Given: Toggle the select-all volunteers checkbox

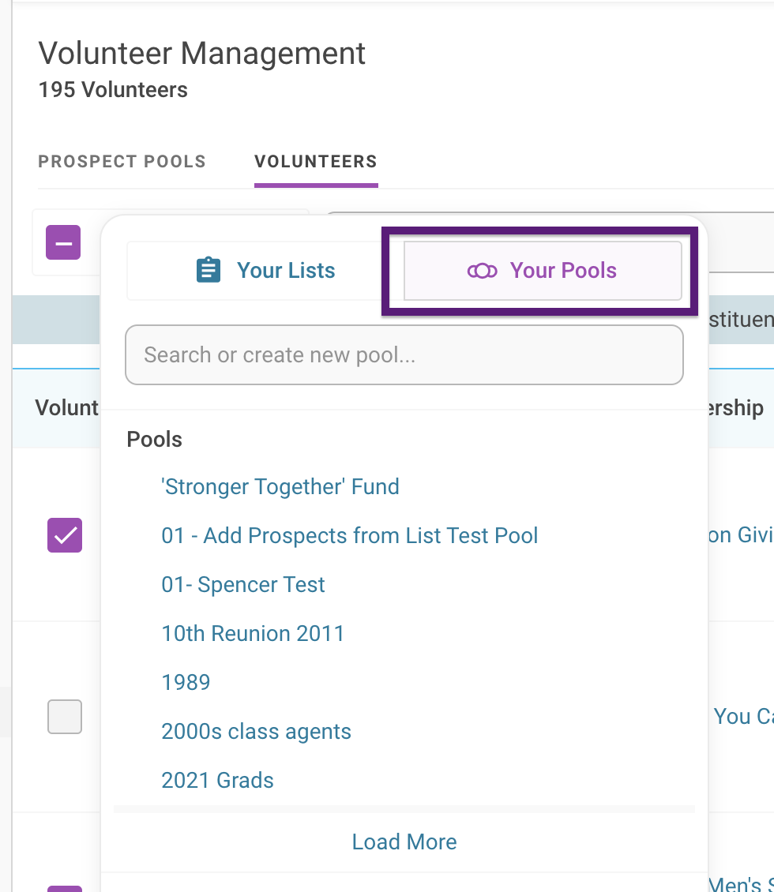Looking at the screenshot, I should (63, 243).
